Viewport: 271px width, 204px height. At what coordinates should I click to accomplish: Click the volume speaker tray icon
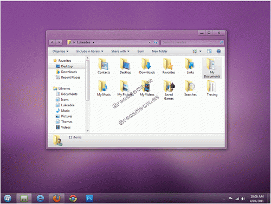tap(243, 199)
